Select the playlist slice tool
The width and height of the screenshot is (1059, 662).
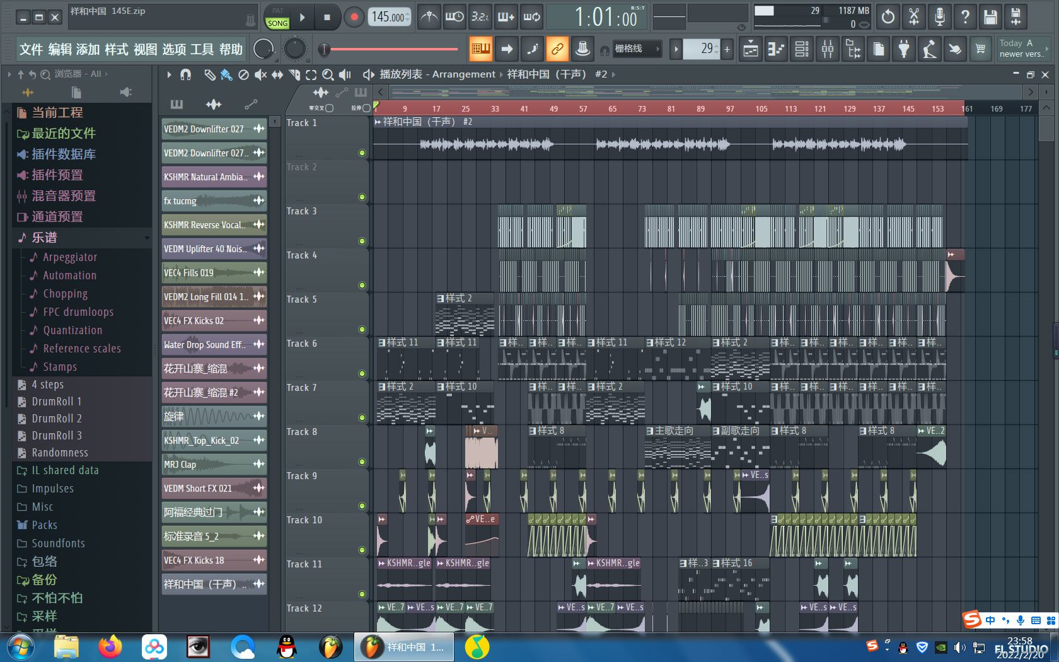click(294, 75)
